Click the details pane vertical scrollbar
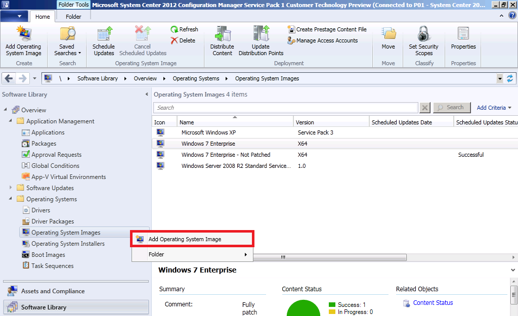Image resolution: width=518 pixels, height=316 pixels. point(513,295)
